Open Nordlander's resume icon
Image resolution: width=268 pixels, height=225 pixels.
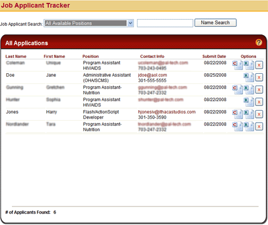coord(249,126)
